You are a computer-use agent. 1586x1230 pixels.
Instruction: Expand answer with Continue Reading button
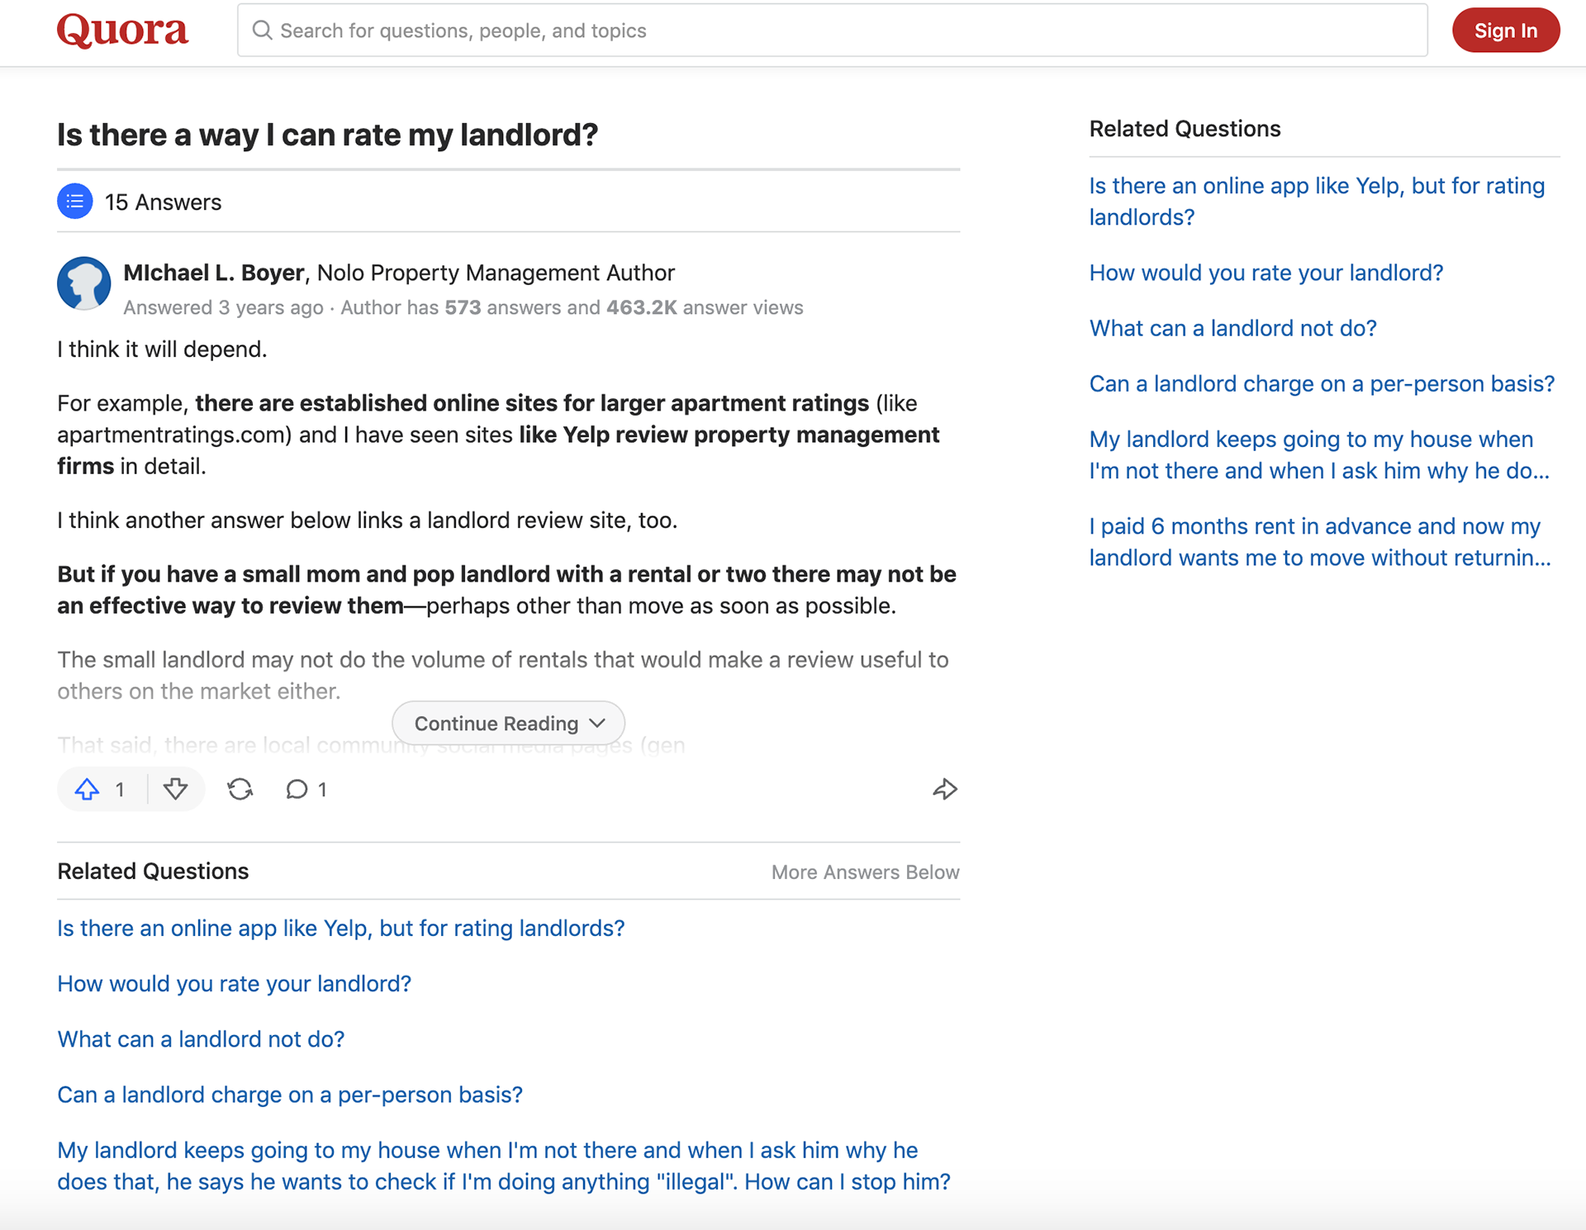(508, 724)
